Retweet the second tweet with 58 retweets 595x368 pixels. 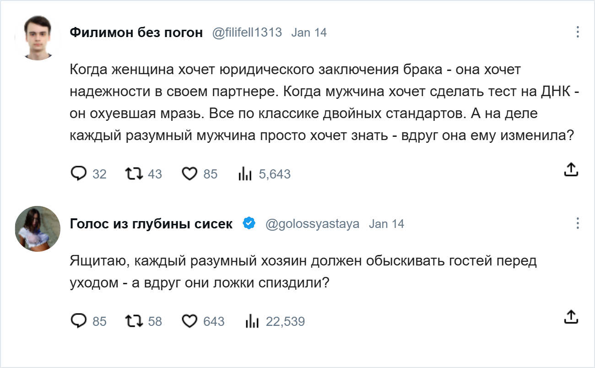[x=135, y=321]
